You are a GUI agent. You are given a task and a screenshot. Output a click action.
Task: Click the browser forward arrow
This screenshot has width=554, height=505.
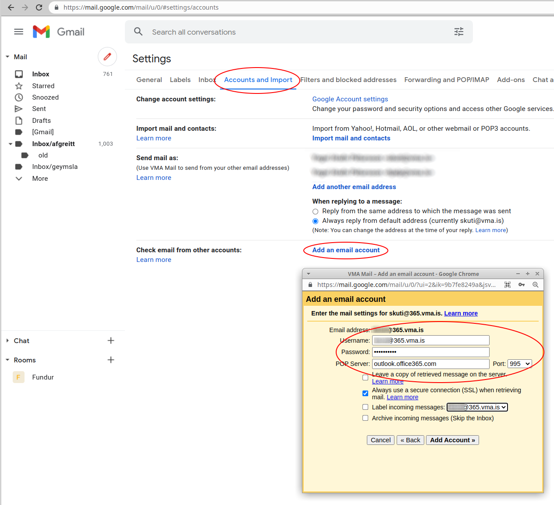point(25,7)
